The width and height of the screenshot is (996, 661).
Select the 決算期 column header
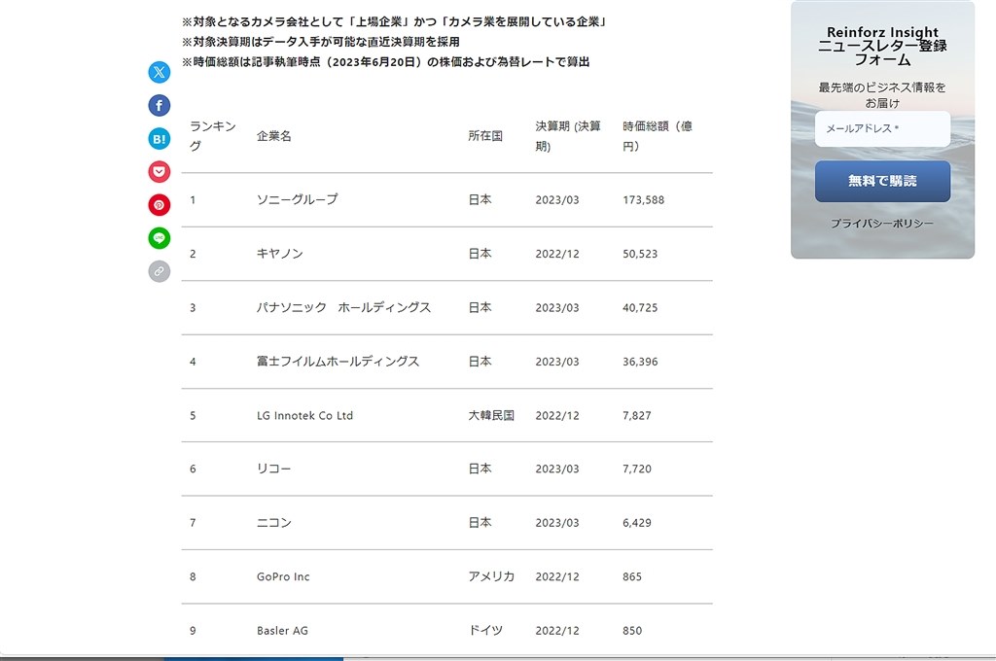pos(568,136)
